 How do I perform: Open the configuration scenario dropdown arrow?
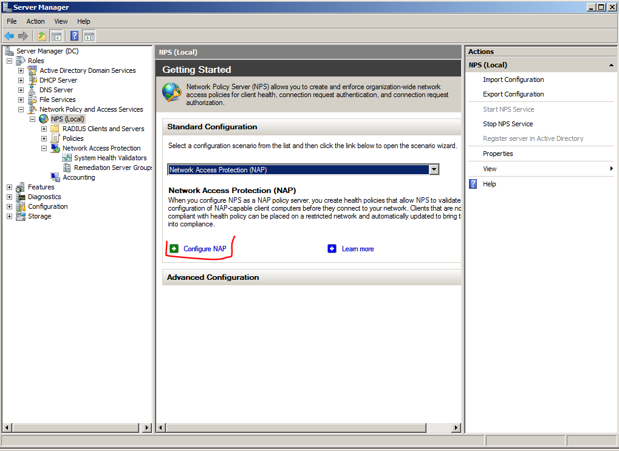click(x=434, y=170)
